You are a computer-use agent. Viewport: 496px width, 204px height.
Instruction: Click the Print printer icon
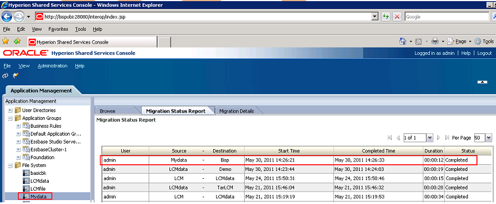(x=435, y=41)
